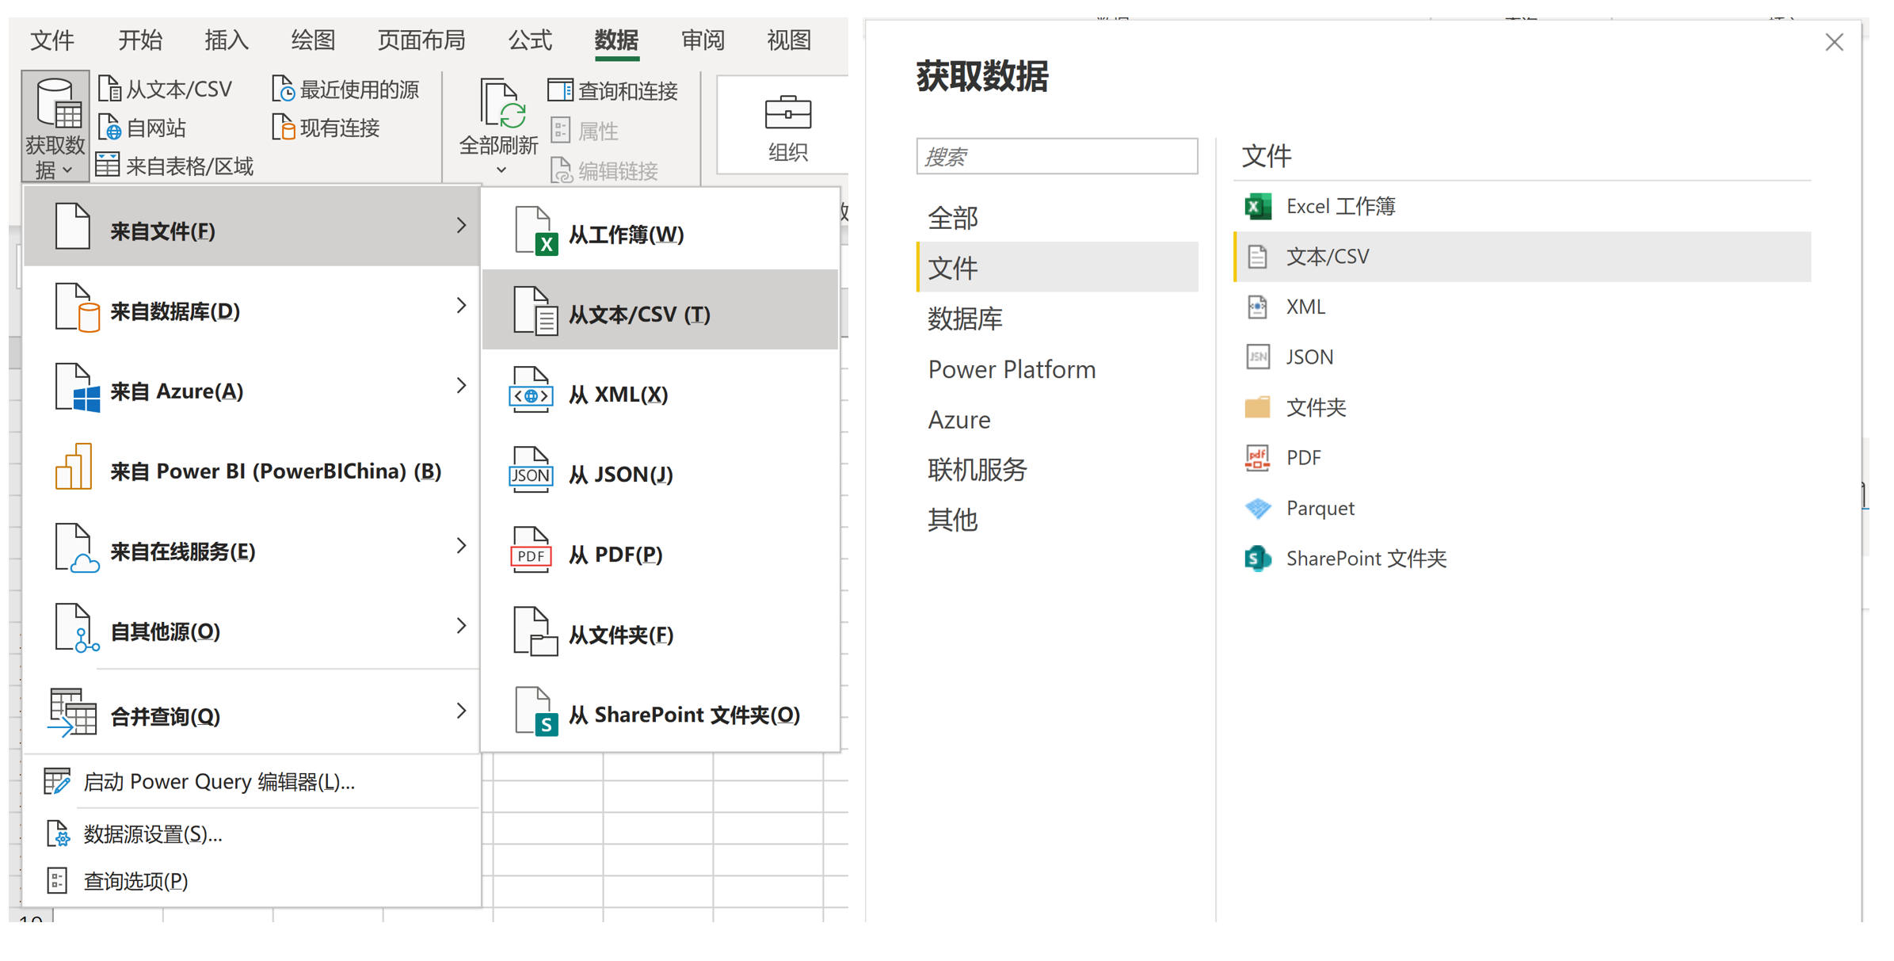
Task: Open 查询和连接 pane icon
Action: click(x=560, y=90)
